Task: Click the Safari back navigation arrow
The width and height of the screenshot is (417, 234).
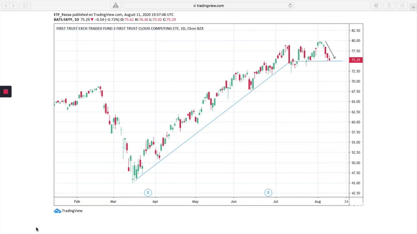Action: [6, 6]
